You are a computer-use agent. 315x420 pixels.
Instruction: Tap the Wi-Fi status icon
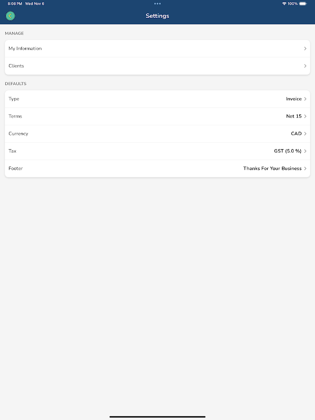point(284,4)
